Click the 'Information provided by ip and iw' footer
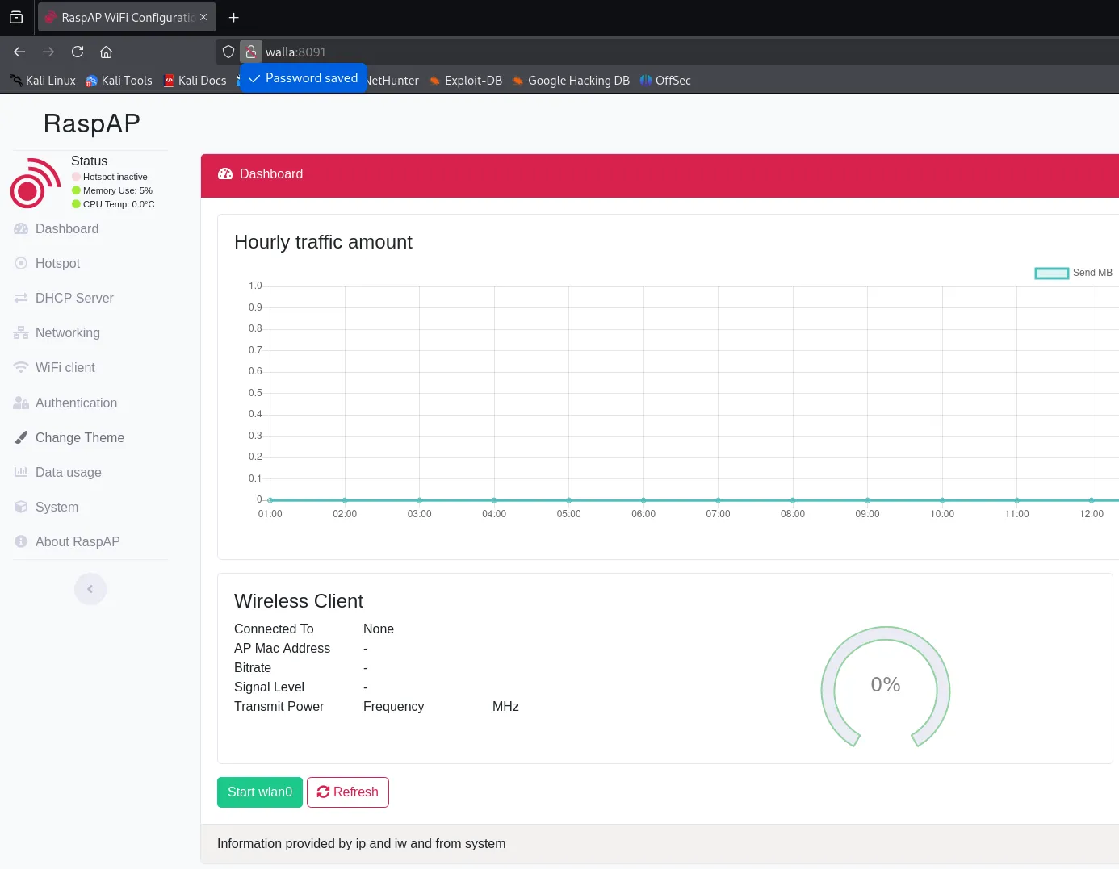The image size is (1119, 869). pyautogui.click(x=362, y=843)
